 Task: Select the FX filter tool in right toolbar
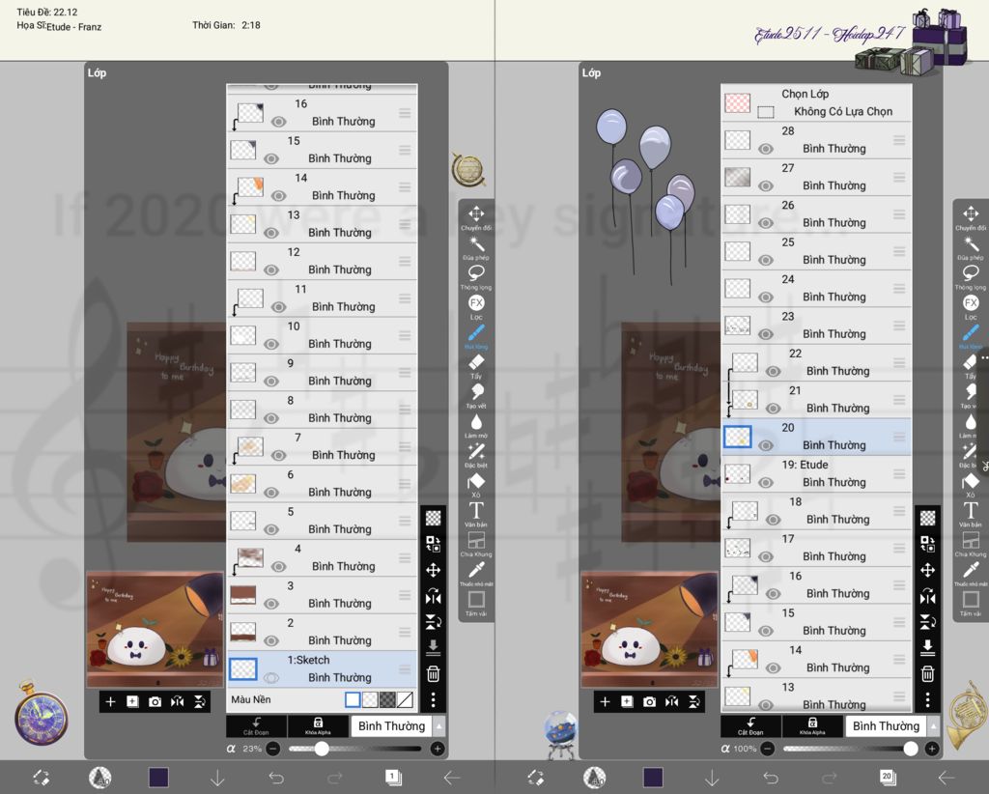pos(971,303)
